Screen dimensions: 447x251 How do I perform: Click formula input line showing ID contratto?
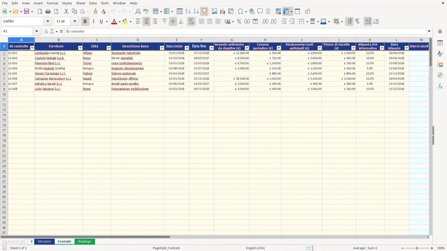(245, 31)
